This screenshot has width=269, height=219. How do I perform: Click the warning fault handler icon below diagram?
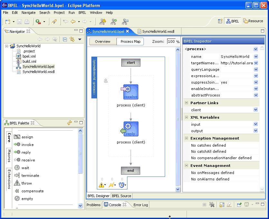pos(101,185)
